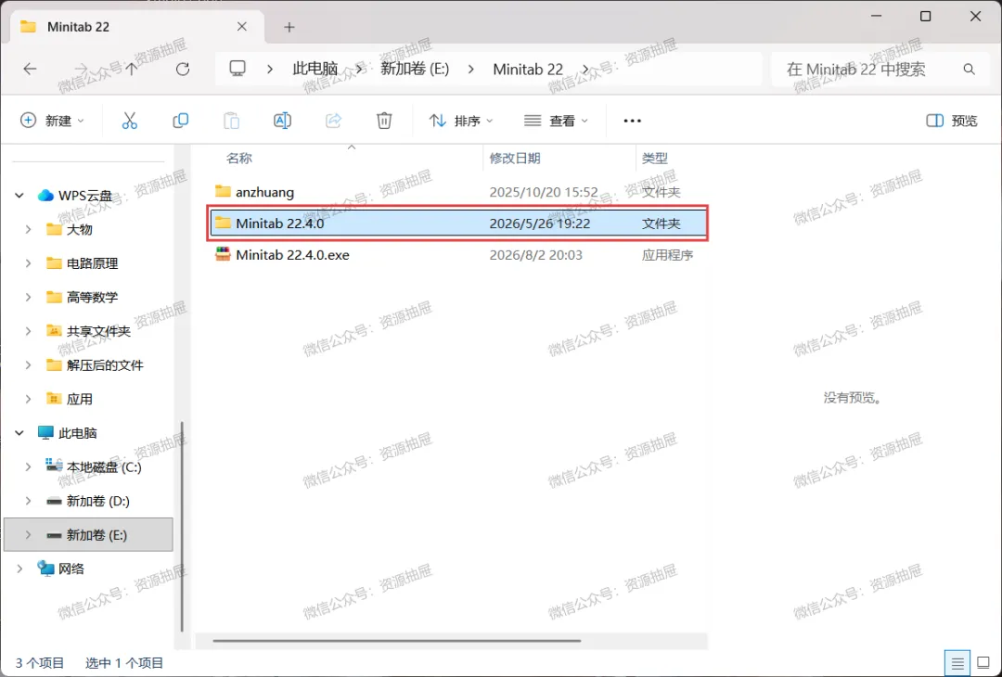Open the 查看 view dropdown

tap(556, 121)
